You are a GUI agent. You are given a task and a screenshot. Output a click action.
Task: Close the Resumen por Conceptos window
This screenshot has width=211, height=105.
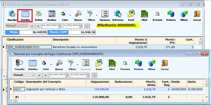click(205, 54)
